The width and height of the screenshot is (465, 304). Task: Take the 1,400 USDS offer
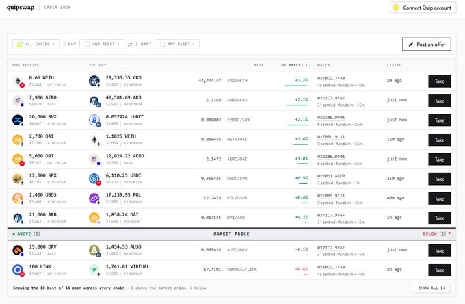click(x=440, y=199)
